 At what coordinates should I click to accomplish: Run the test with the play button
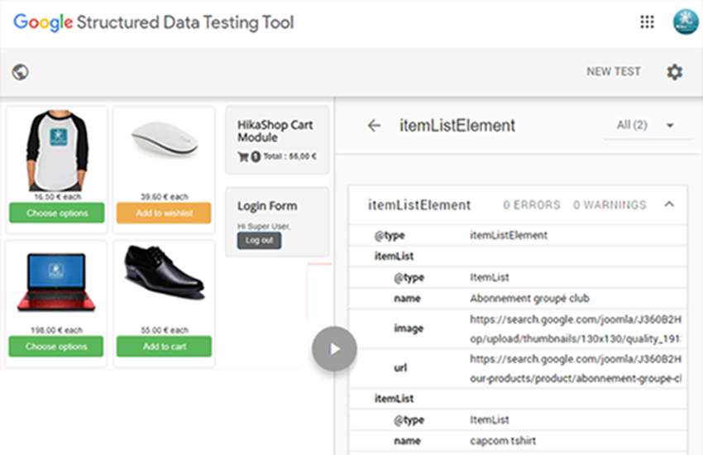point(334,349)
